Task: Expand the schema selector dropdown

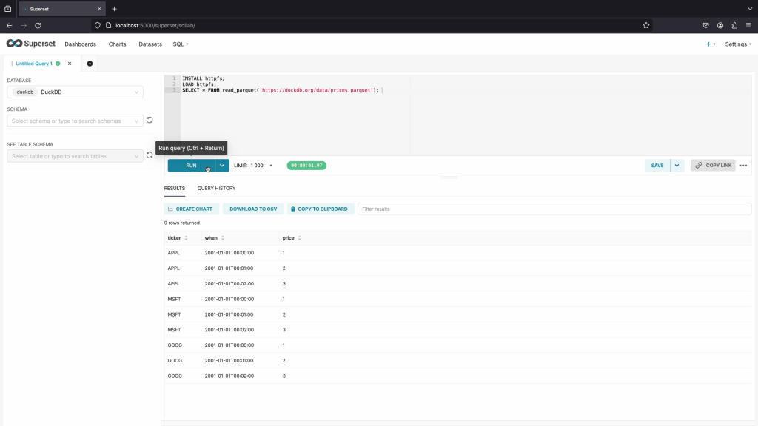Action: click(x=75, y=121)
